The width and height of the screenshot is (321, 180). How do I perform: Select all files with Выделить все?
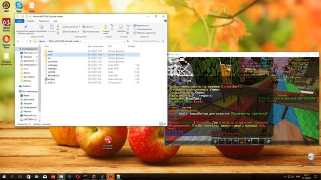click(141, 25)
